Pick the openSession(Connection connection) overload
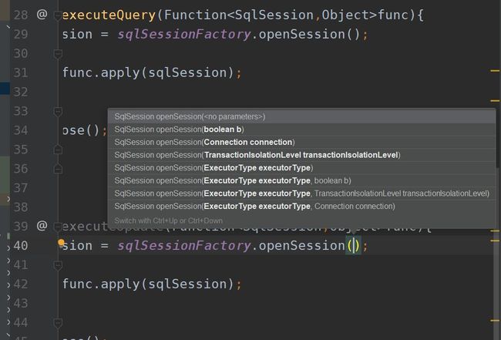Viewport: 501px width, 340px height. (x=204, y=142)
